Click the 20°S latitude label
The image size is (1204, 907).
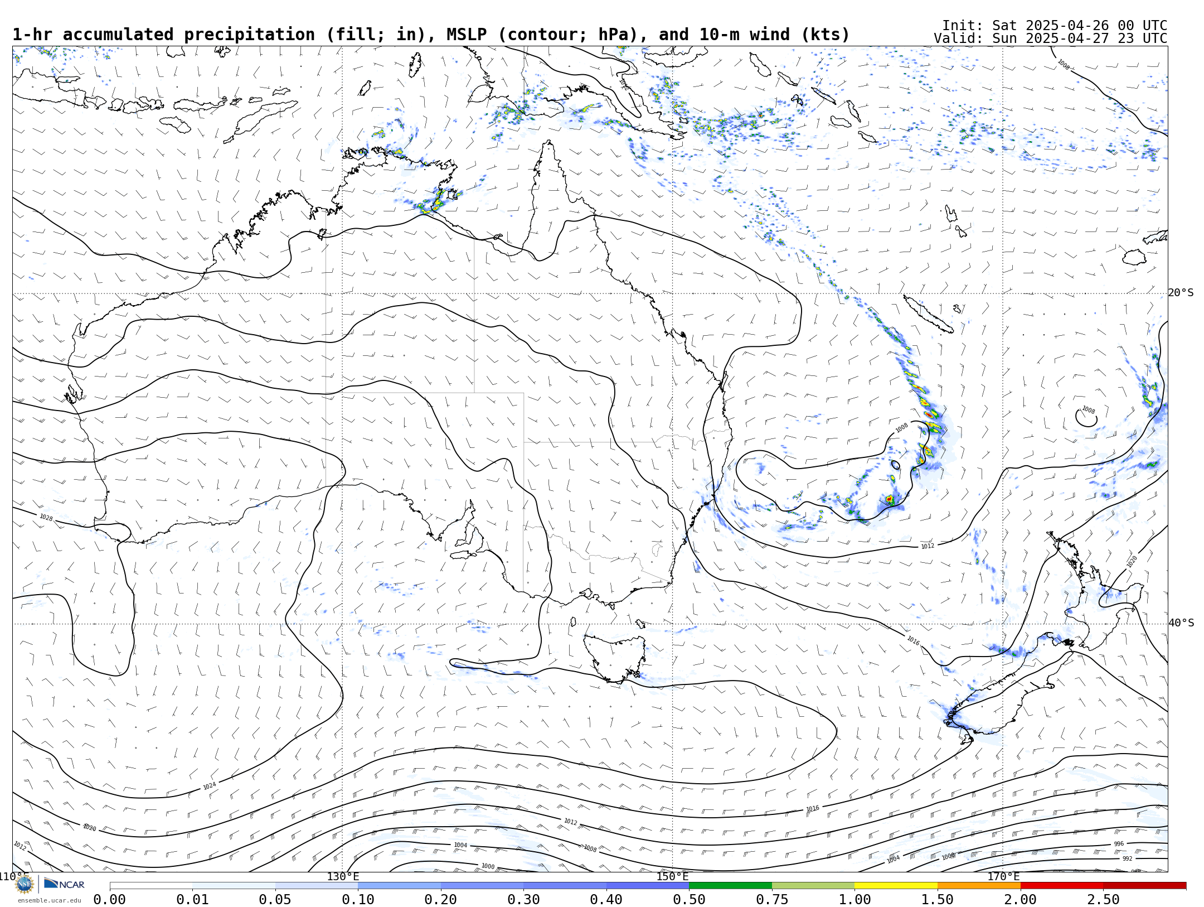[1181, 293]
